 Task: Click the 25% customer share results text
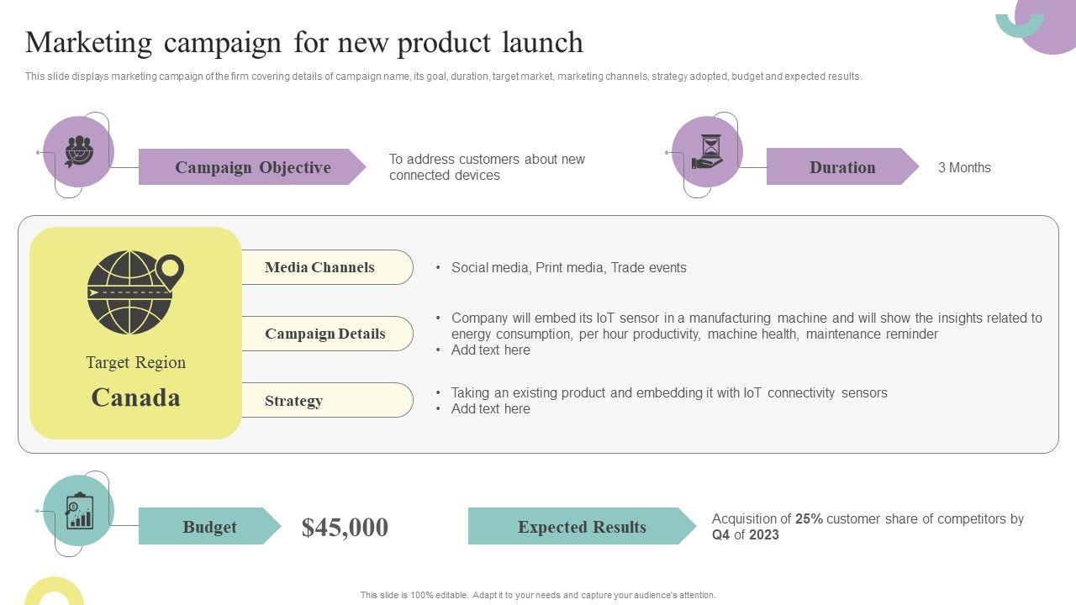[x=868, y=527]
